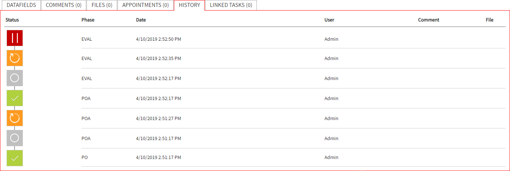The height and width of the screenshot is (171, 510).
Task: Click the red paused status icon
Action: (15, 38)
